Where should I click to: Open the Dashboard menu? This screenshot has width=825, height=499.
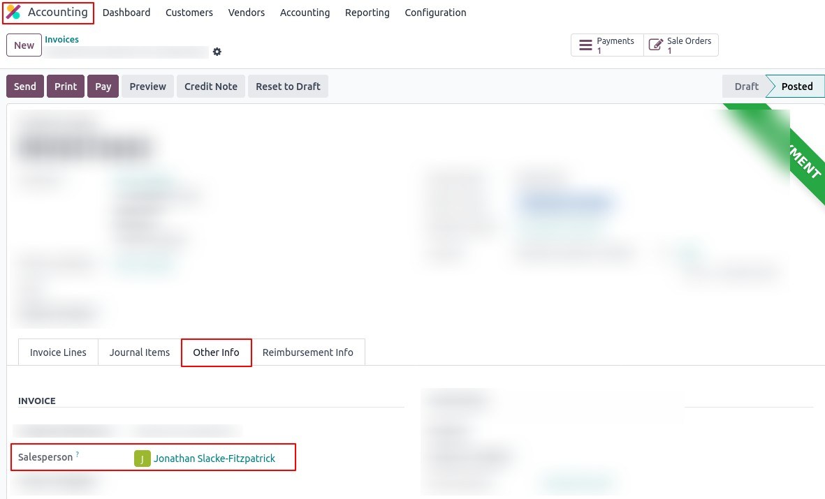pyautogui.click(x=126, y=13)
